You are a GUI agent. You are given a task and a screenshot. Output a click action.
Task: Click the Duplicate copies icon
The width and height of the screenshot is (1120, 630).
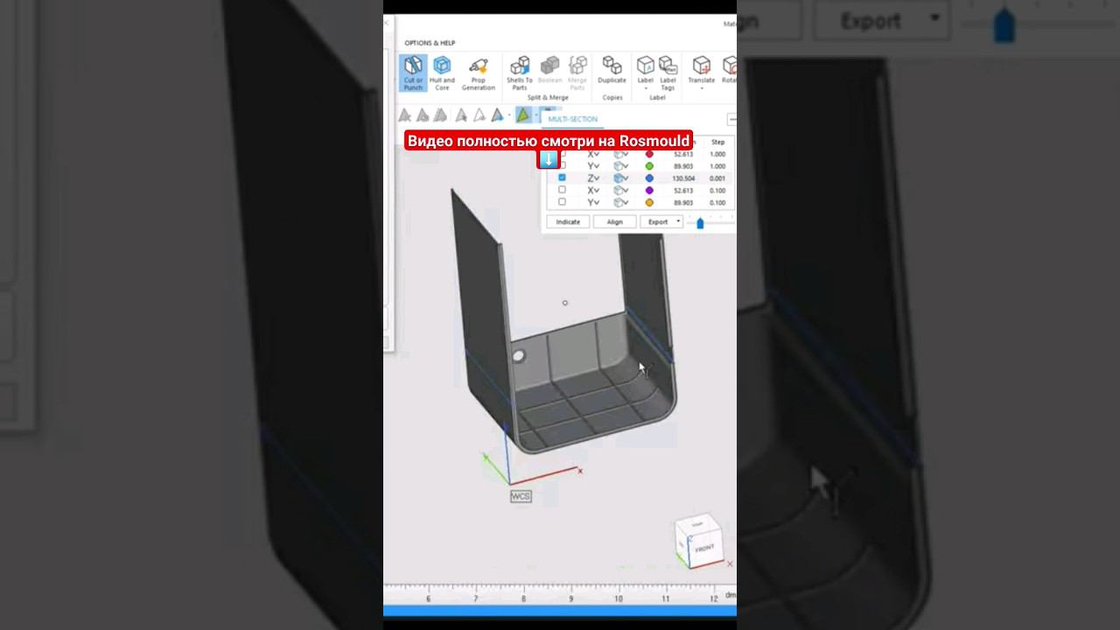point(612,66)
